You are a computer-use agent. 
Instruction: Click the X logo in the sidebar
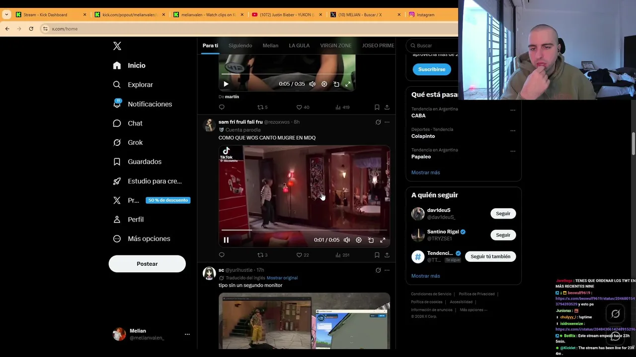click(x=117, y=46)
